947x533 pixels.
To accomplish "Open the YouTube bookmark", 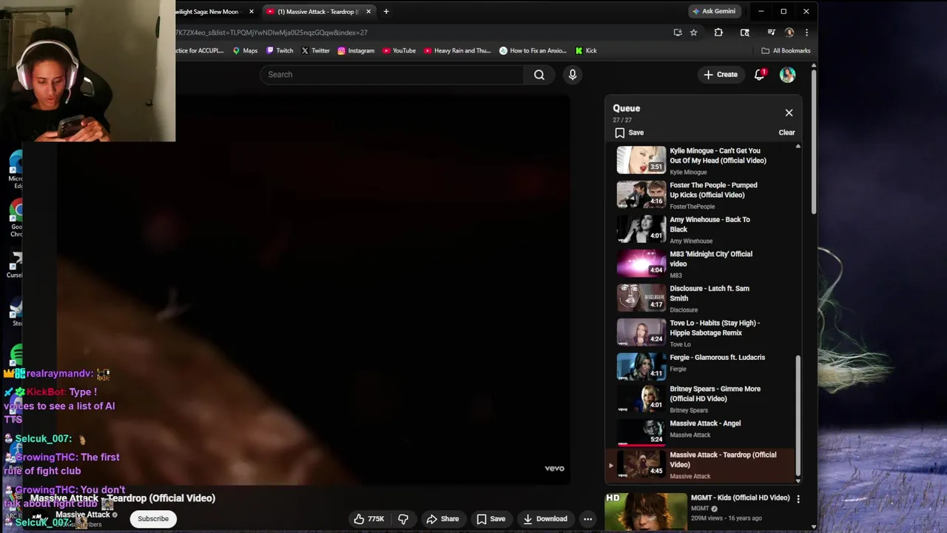I will point(399,50).
